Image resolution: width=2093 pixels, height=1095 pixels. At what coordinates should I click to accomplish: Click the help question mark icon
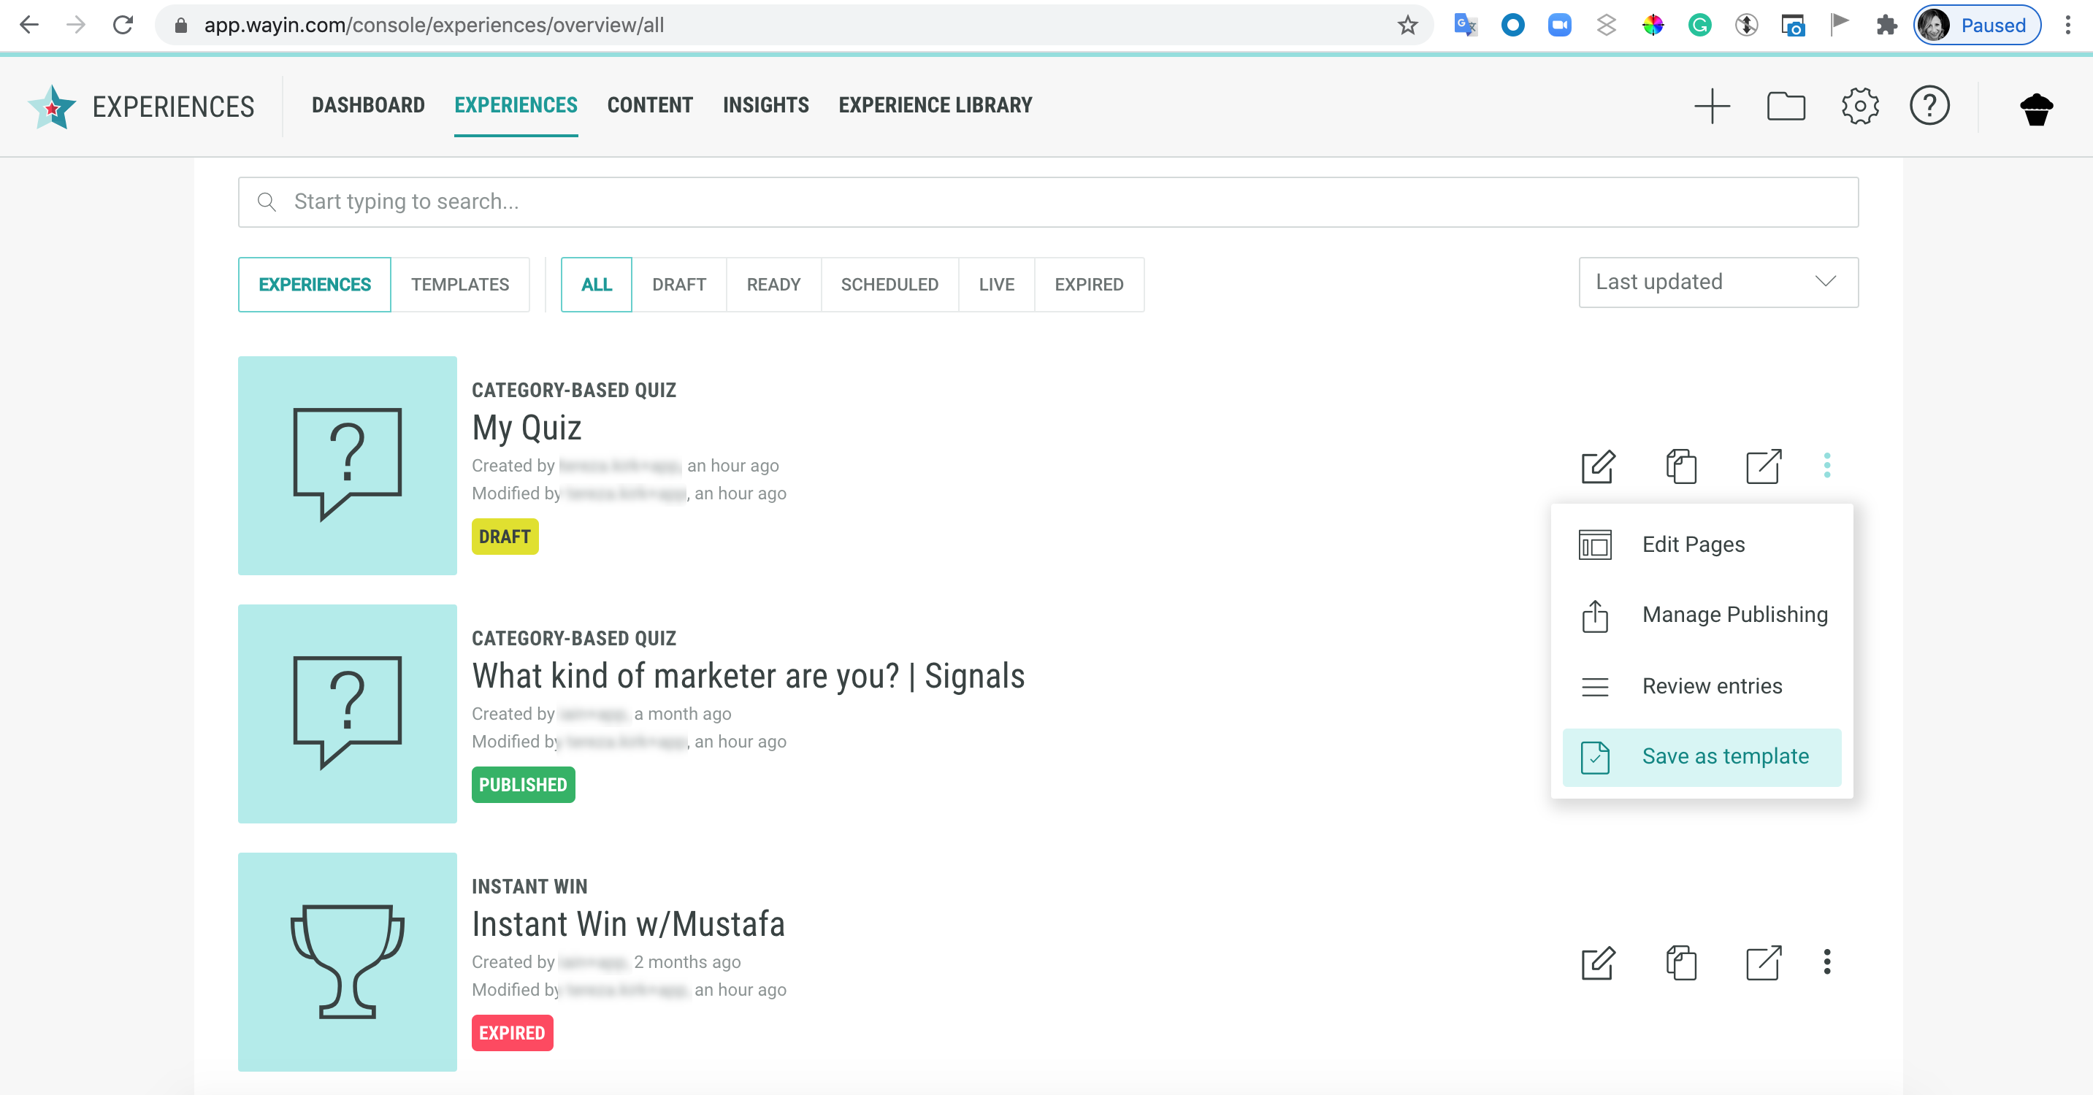coord(1929,107)
